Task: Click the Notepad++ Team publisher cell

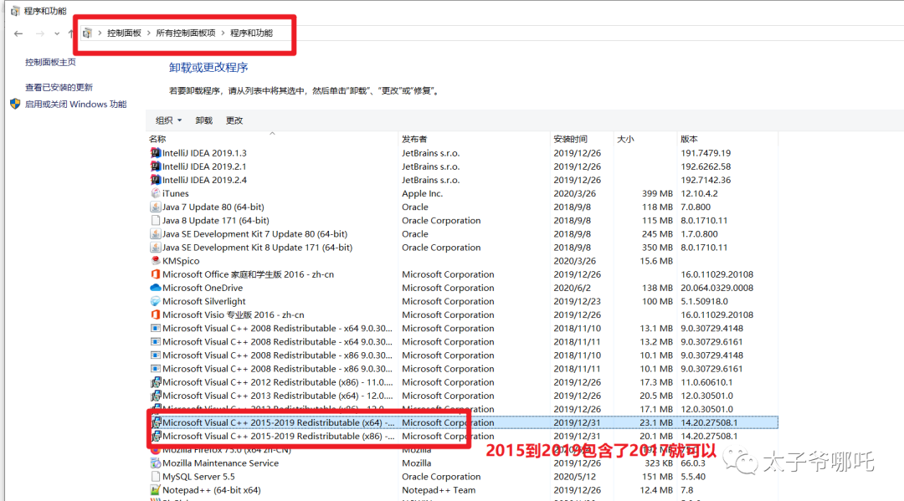Action: coord(439,490)
